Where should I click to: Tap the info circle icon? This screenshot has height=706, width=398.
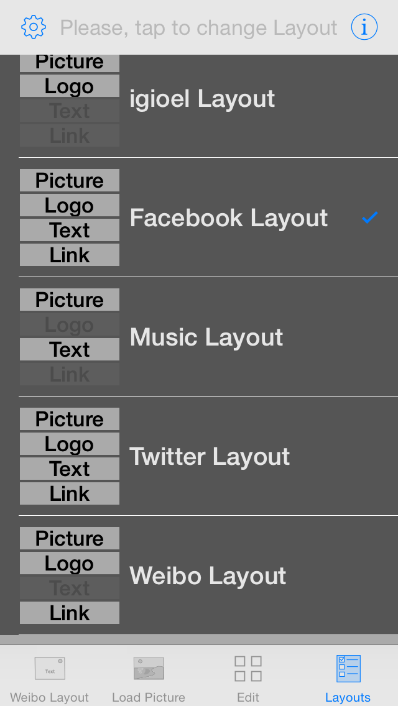364,27
